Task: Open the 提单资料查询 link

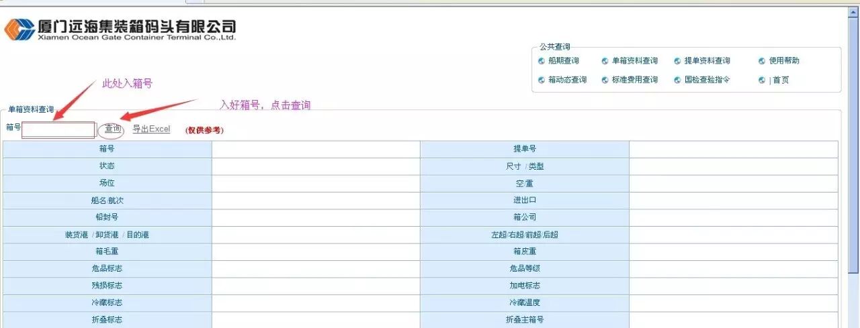Action: [707, 61]
